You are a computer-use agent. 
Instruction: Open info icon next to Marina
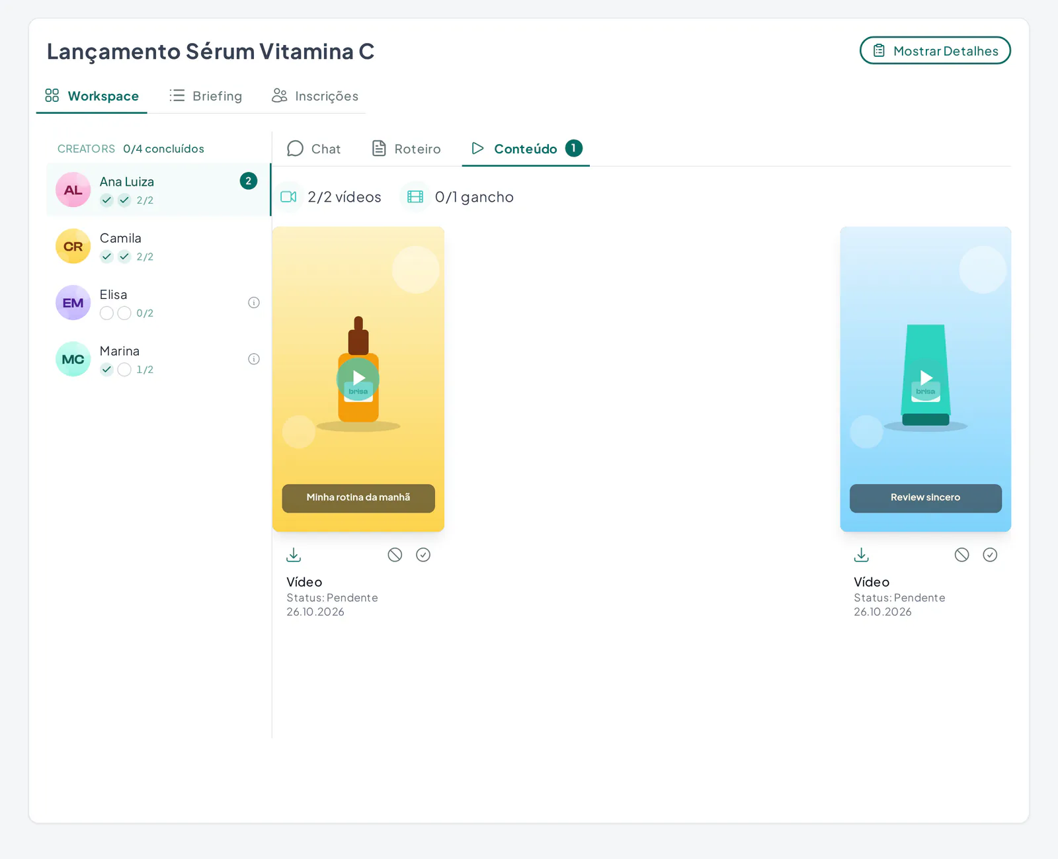click(x=254, y=359)
